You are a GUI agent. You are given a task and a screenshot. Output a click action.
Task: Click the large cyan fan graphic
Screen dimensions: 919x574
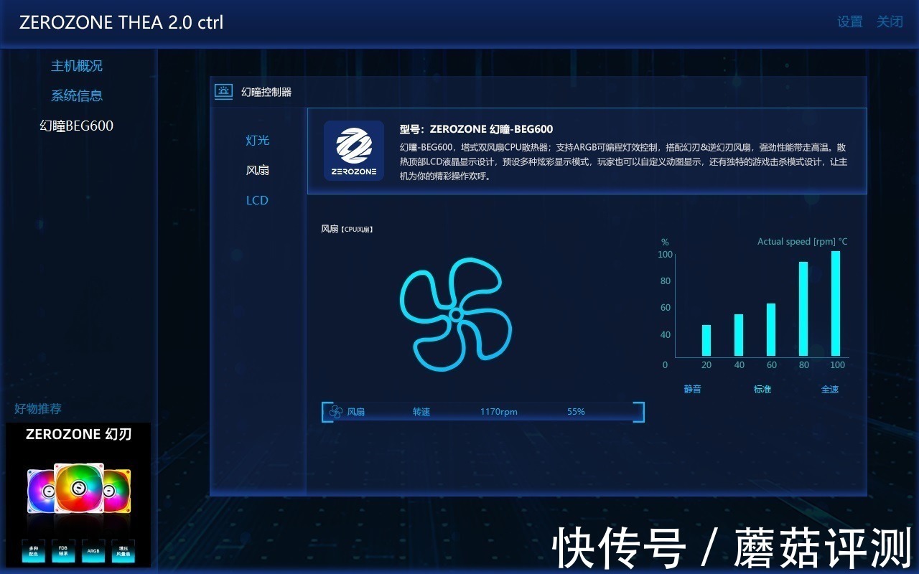pos(456,315)
